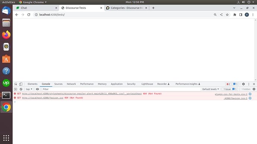Image resolution: width=257 pixels, height=144 pixels.
Task: Switch to Performance tab
Action: (87, 84)
